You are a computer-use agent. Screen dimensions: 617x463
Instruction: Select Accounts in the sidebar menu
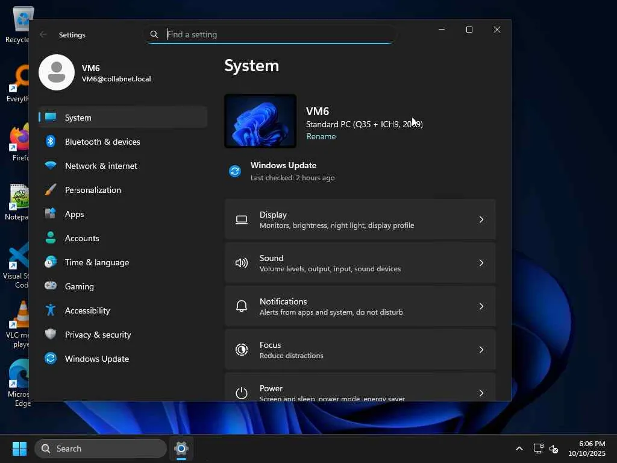click(82, 238)
